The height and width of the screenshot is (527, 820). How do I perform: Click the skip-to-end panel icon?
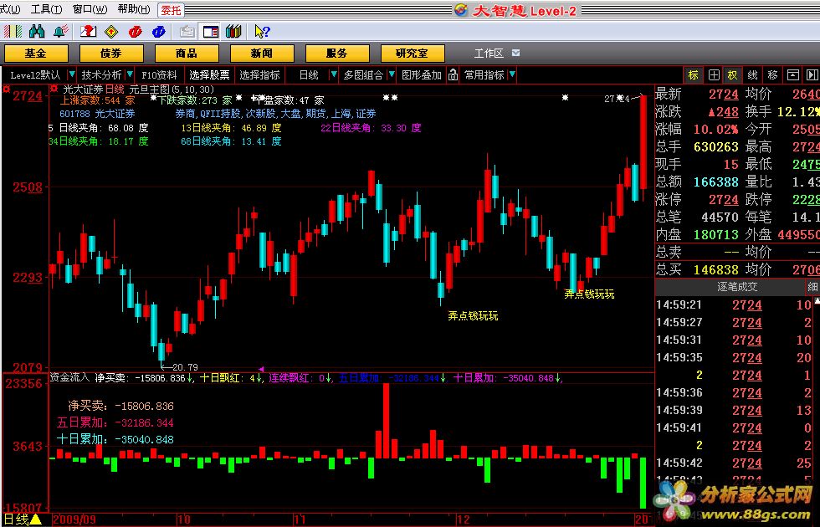pyautogui.click(x=812, y=75)
